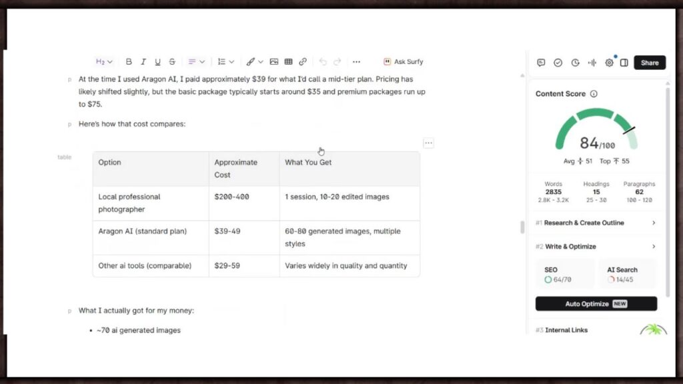683x384 pixels.
Task: Click the Content Score info icon
Action: 594,93
